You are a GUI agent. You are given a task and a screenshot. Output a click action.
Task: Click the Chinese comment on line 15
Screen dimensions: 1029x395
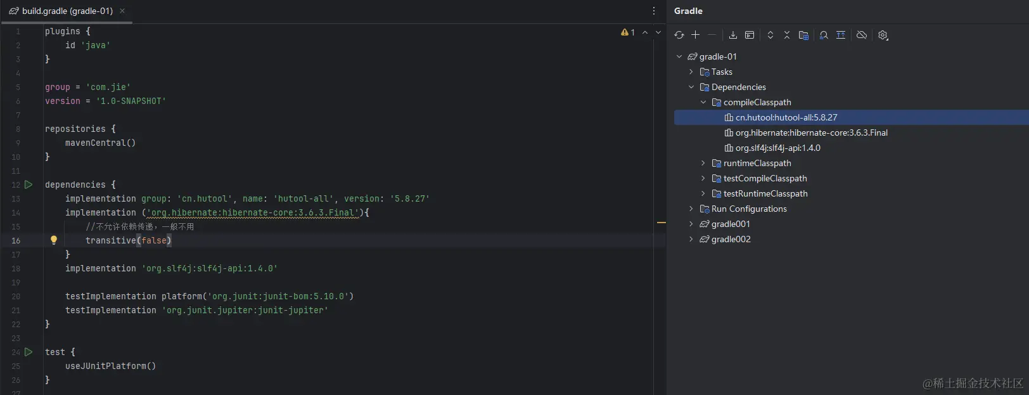coord(140,226)
